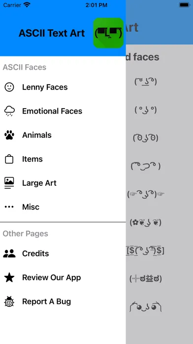Open the Credits page
The image size is (193, 344).
click(x=63, y=254)
